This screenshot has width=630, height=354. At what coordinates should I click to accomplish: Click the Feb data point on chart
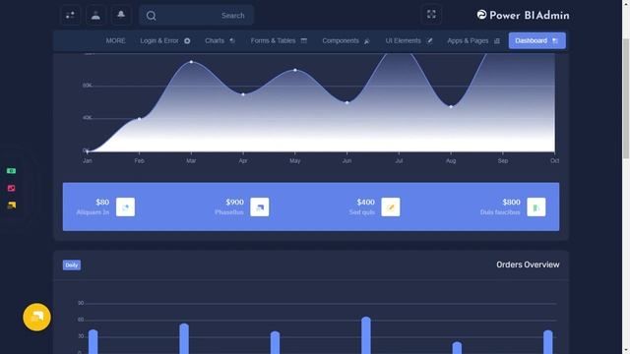140,118
